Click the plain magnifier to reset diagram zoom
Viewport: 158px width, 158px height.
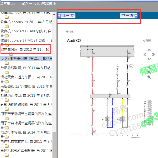click(149, 68)
